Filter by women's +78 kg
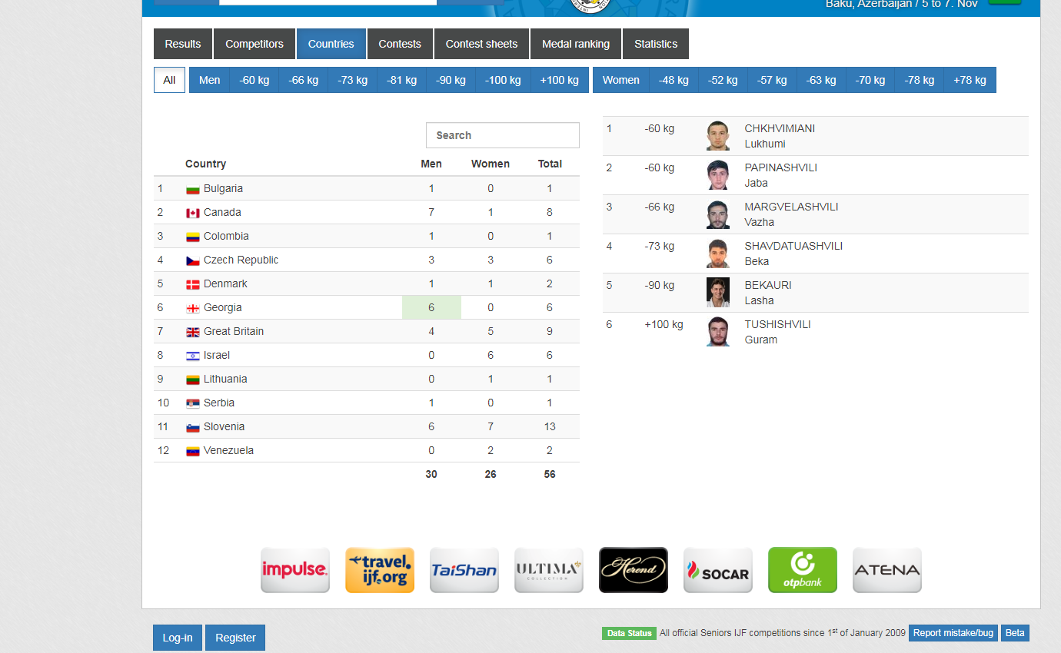This screenshot has width=1061, height=653. pos(970,80)
